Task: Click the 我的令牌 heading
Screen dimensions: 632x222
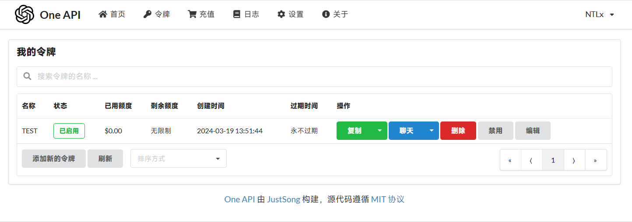Action: point(36,52)
